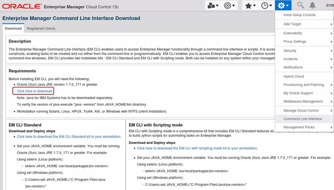The image size is (334, 190).
Task: Click the 'To verify the version of java' line
Action: 82,104
